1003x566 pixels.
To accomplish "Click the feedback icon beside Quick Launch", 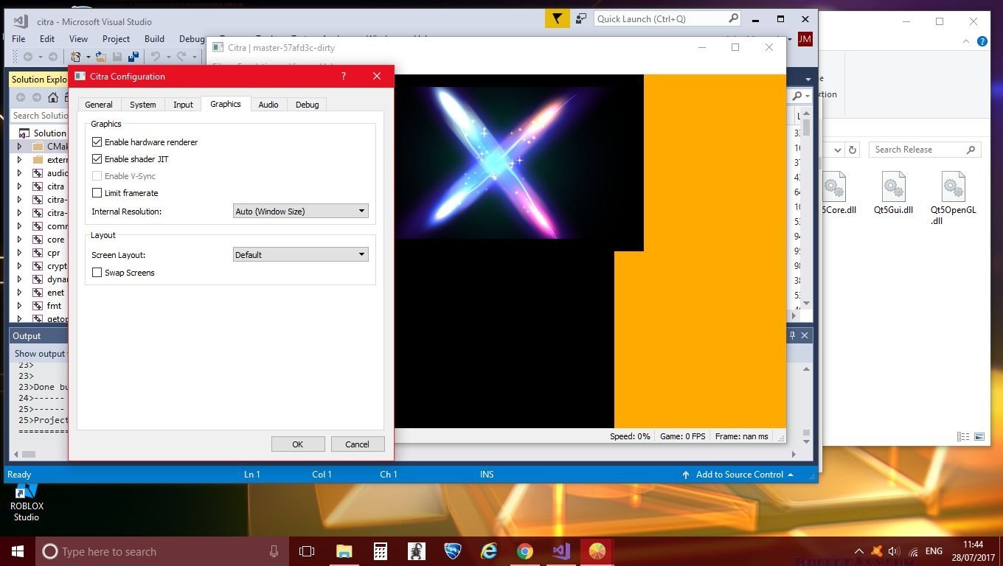I will (x=581, y=18).
